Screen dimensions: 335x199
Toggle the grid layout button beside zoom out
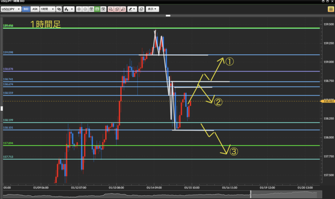click(91, 9)
